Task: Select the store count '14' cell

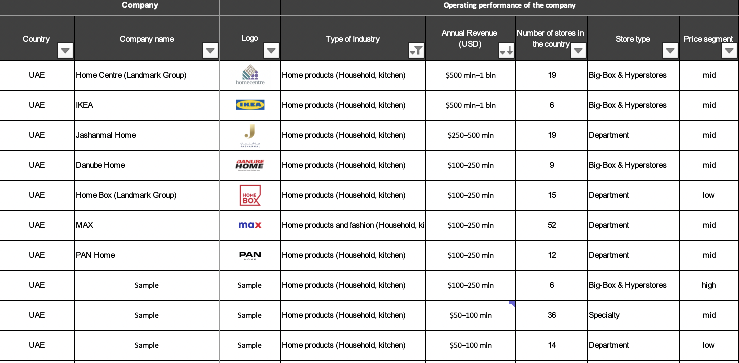Action: [x=551, y=345]
